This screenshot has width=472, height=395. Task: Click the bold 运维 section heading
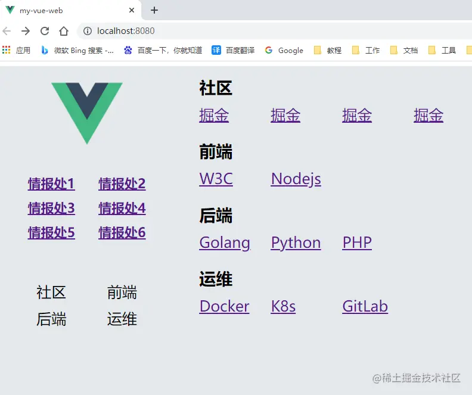pos(216,279)
